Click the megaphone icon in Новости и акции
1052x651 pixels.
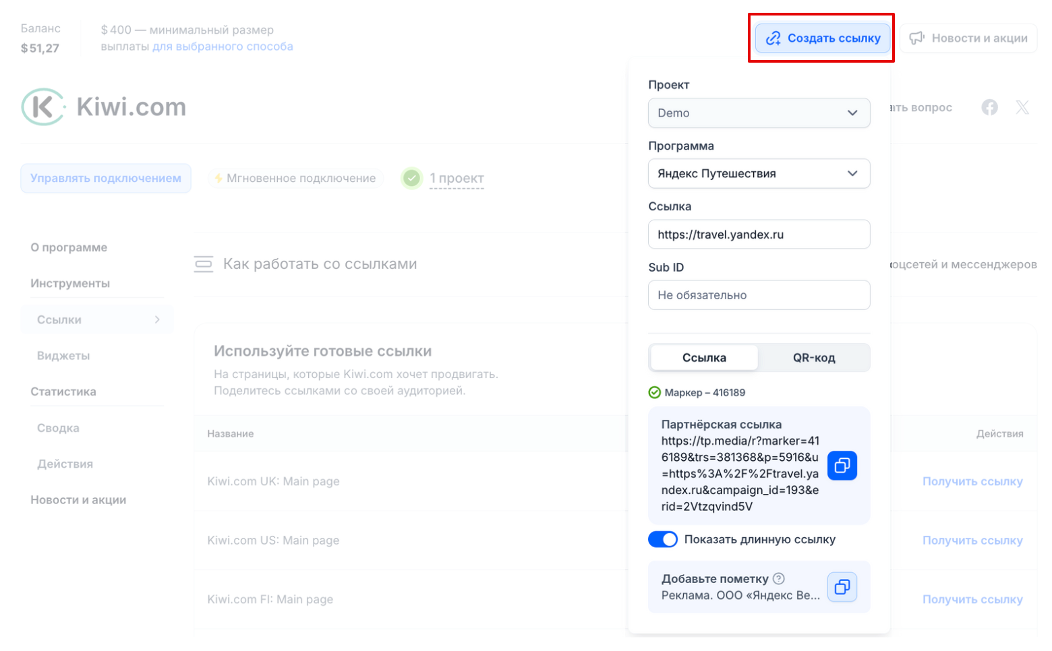coord(916,38)
